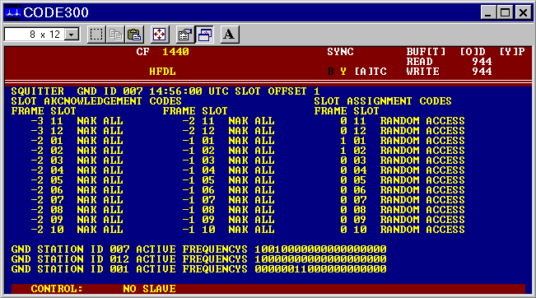
Task: Click the CODE300 title bar app icon
Action: [x=12, y=12]
